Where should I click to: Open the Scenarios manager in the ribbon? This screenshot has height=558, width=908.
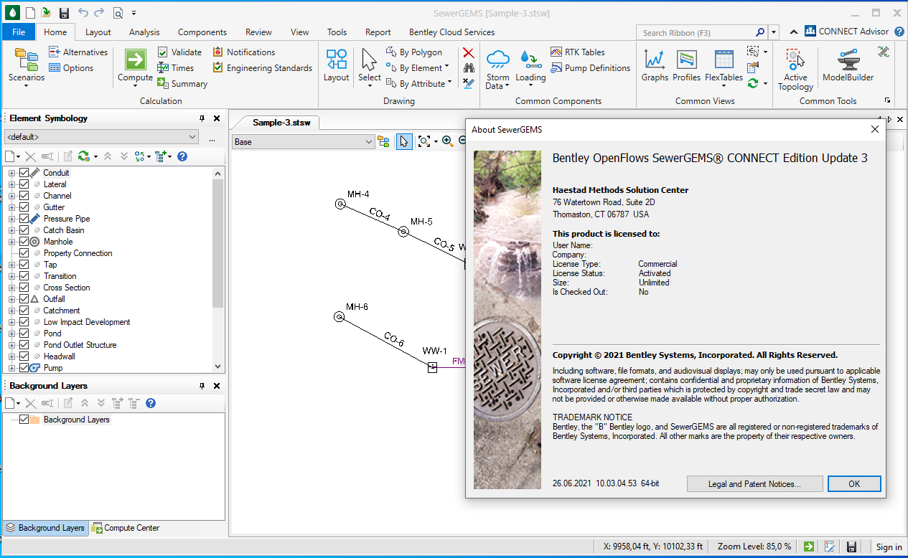27,66
